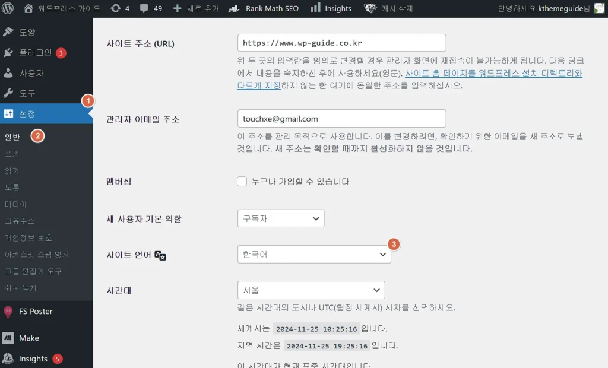Open the 사용자 menu label
This screenshot has width=608, height=368.
[x=31, y=73]
